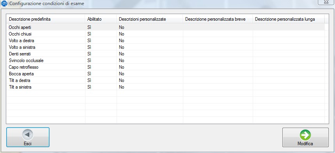The height and width of the screenshot is (153, 335).
Task: Select the Tilt a destra row
Action: coord(165,80)
